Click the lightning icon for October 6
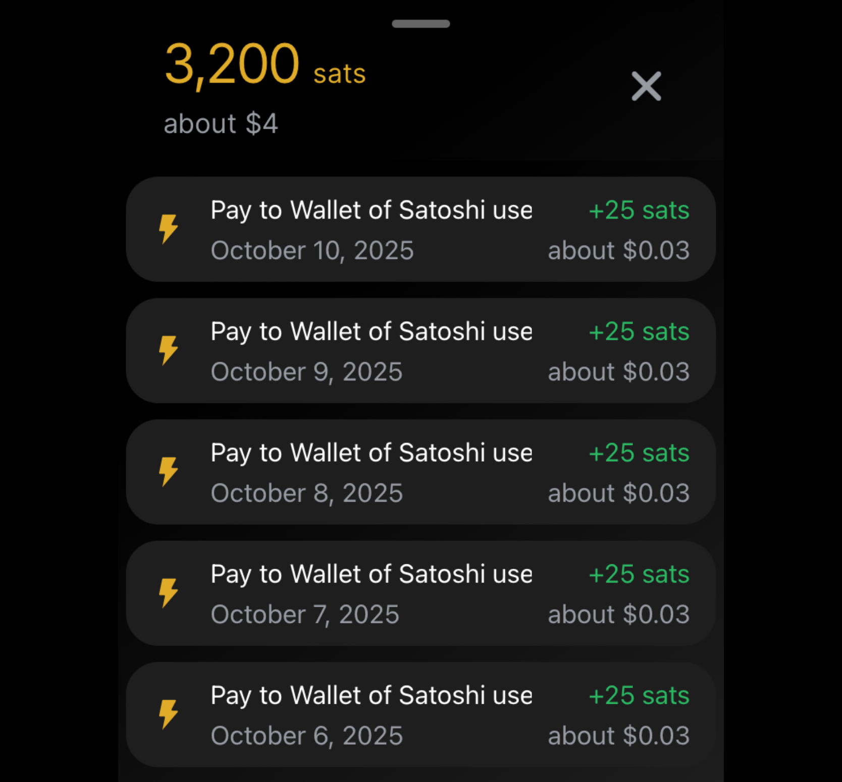 pyautogui.click(x=168, y=714)
